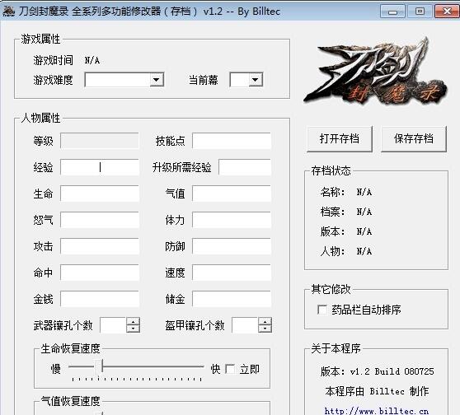Screen dimensions: 460x415
Task: Click the 刀剑封魔录 game logo image
Action: coord(376,72)
